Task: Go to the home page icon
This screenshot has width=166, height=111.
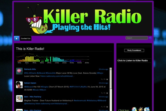Action: tap(17, 39)
